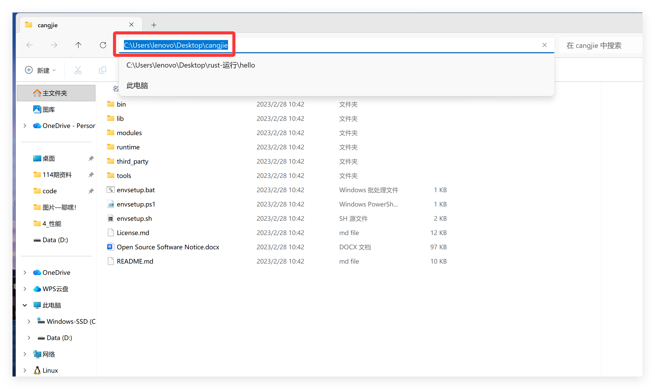Open the envsetup.bat batch file

tap(135, 190)
